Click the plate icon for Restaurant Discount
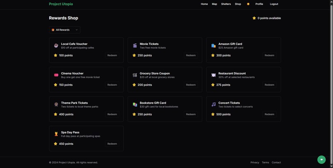 coord(214,75)
